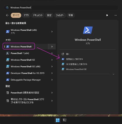Viewport: 122px width, 124px height.
Task: Switch to the 設定 filter tab
Action: [x=49, y=15]
